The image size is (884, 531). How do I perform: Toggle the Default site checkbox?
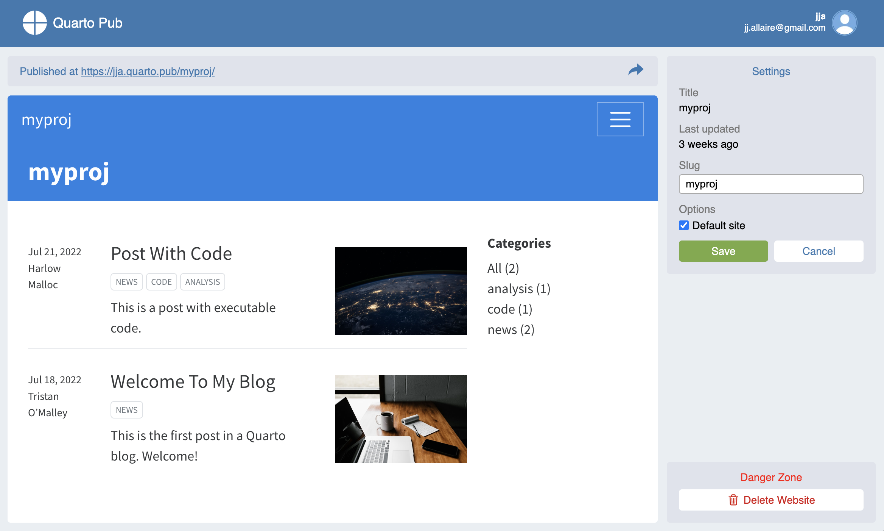pos(684,225)
